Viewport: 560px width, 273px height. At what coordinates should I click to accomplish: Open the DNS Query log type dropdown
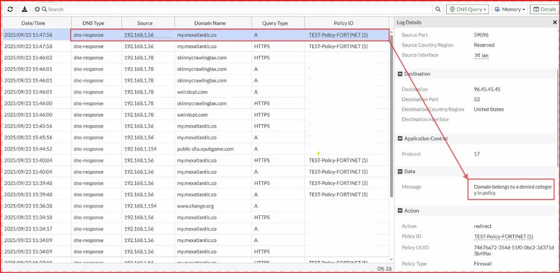(x=468, y=10)
